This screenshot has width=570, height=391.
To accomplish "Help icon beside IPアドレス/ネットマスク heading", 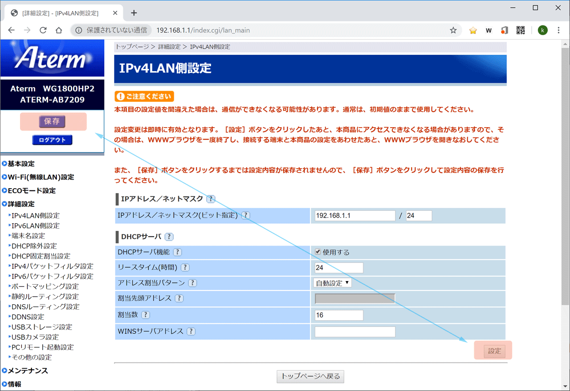I will pyautogui.click(x=211, y=199).
